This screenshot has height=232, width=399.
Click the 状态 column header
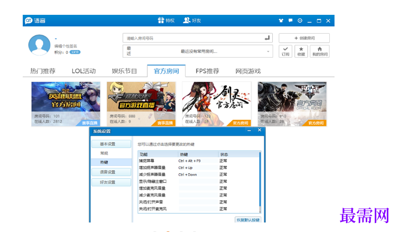[239, 154]
